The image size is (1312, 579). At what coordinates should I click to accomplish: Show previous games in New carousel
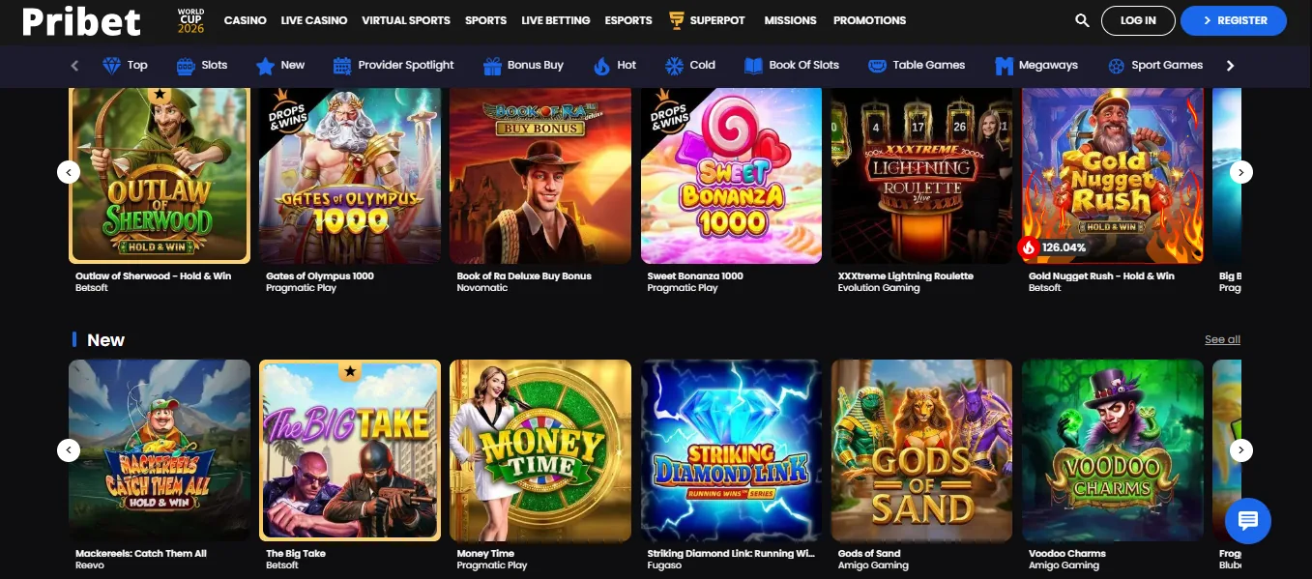(69, 450)
